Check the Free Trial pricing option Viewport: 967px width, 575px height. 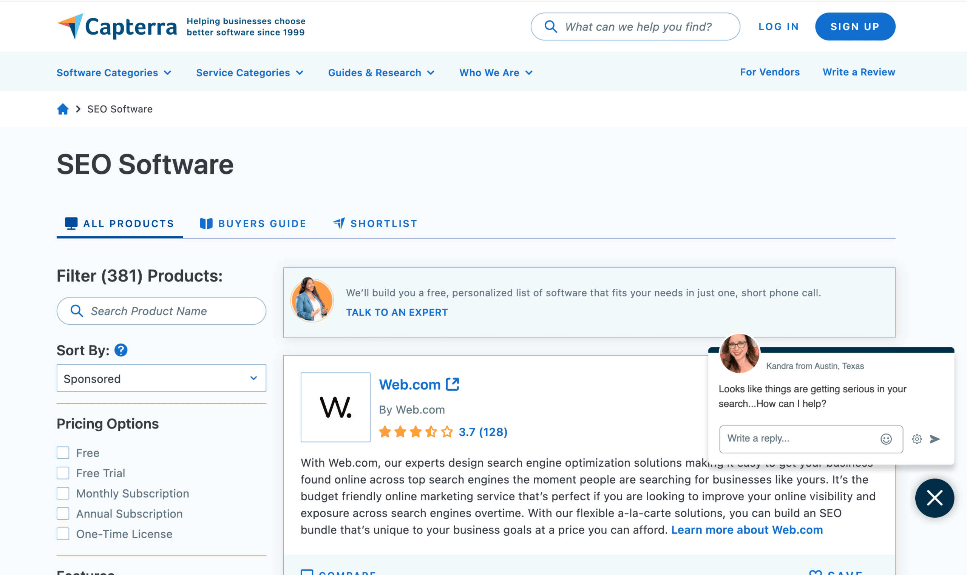point(63,473)
